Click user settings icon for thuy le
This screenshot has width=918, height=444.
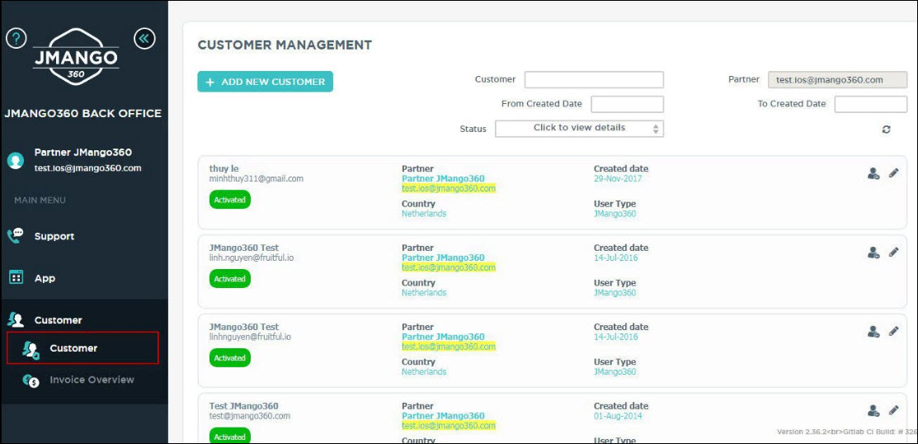click(873, 173)
